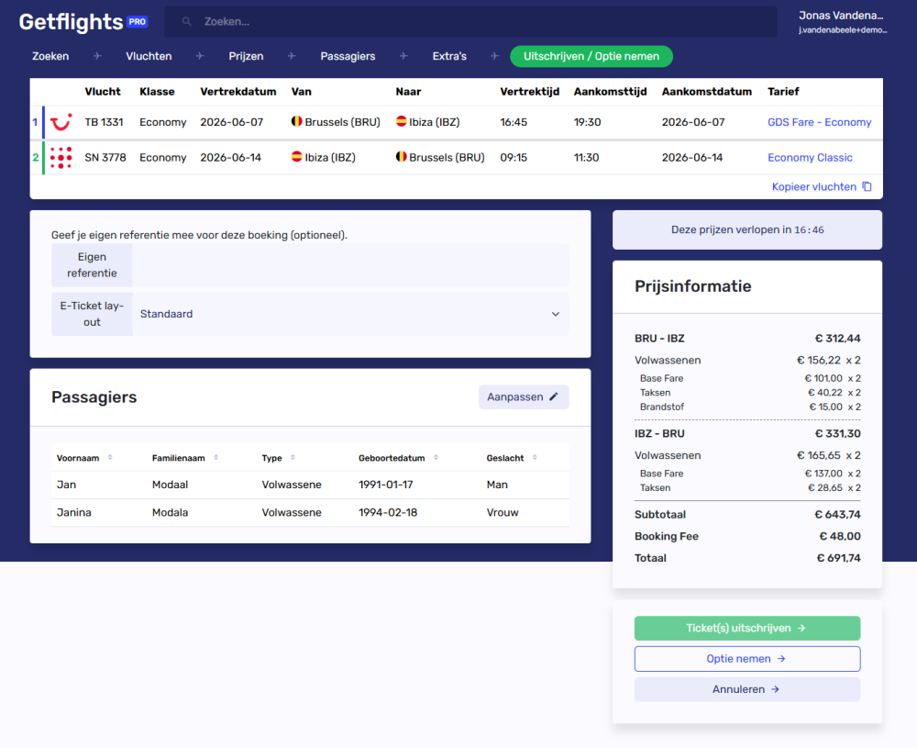Click the TUI airline logo

61,122
